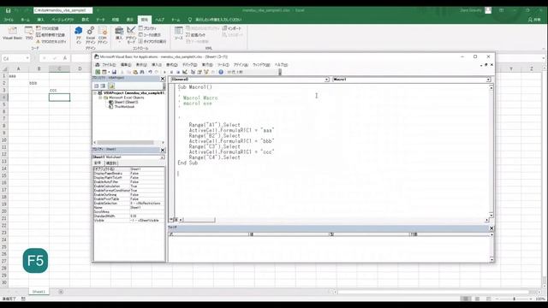Open COM アドイン dialog
Image resolution: width=548 pixels, height=308 pixels.
[x=103, y=35]
